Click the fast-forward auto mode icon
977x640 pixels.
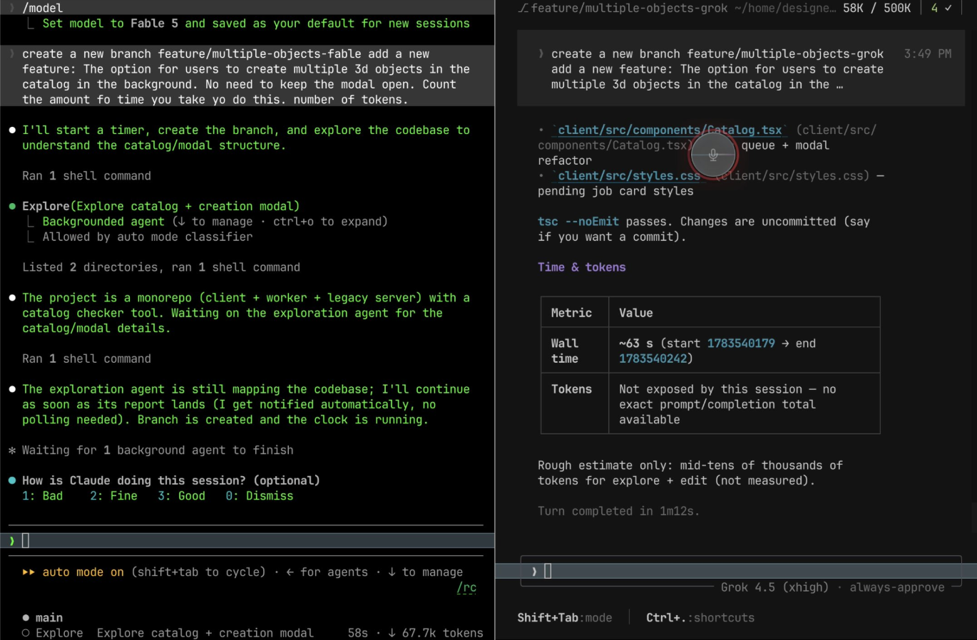(29, 572)
